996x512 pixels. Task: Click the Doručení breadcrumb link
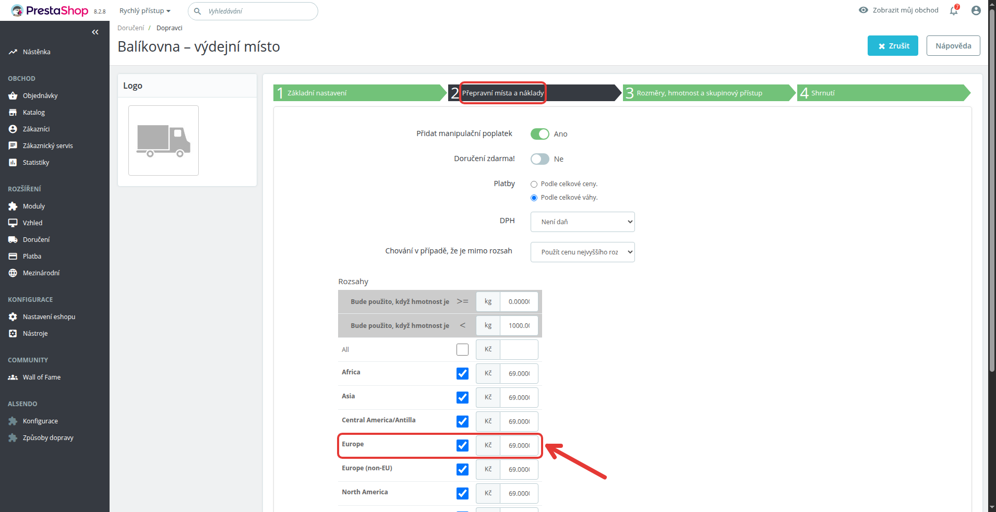click(x=130, y=28)
